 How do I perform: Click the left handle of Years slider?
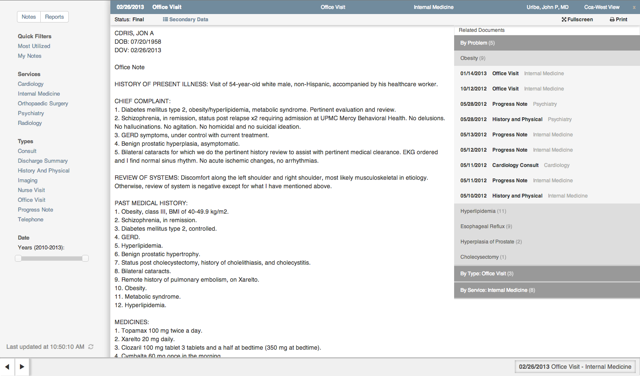pos(18,258)
